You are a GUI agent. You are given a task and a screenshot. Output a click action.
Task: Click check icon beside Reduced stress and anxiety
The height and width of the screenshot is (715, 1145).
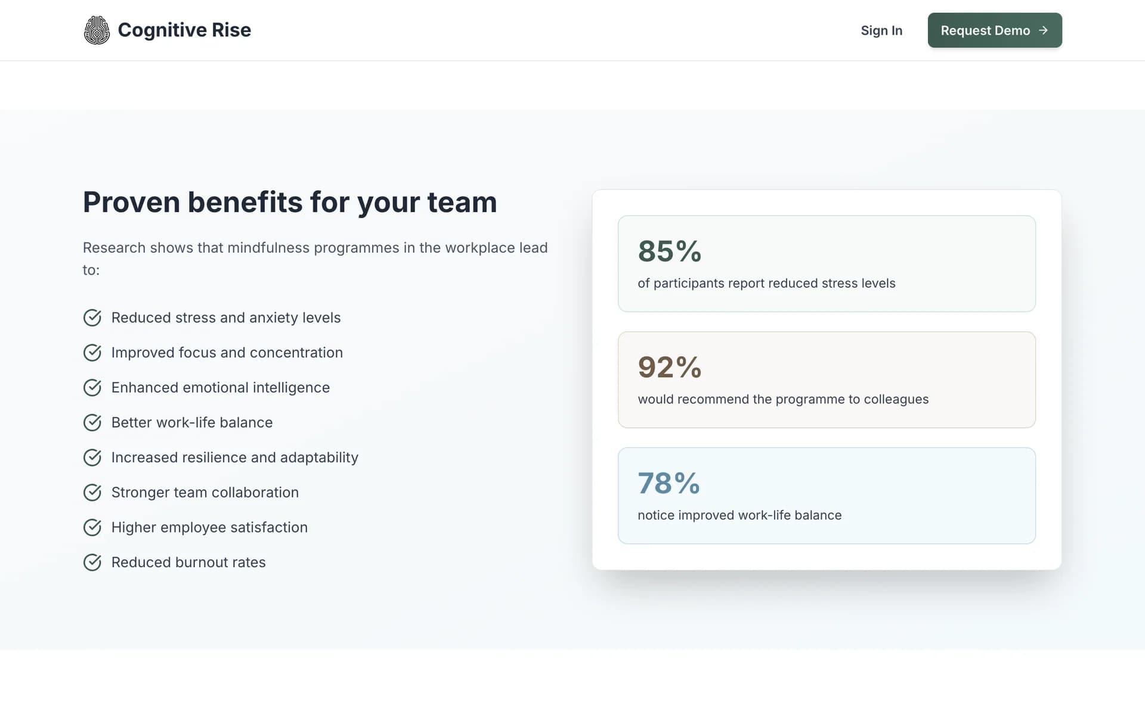tap(92, 318)
